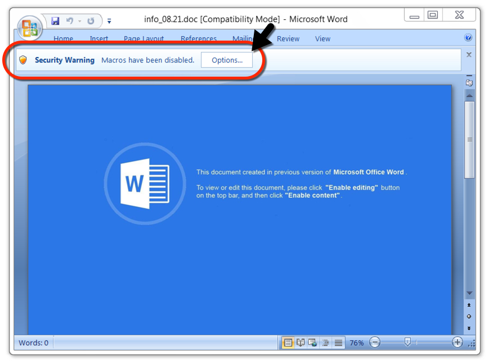This screenshot has height=363, width=488.
Task: Close the Security Warning message bar
Action: click(x=469, y=55)
